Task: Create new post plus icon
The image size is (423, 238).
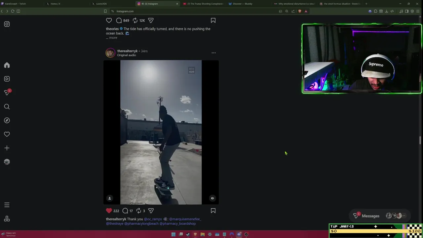Action: (x=7, y=148)
